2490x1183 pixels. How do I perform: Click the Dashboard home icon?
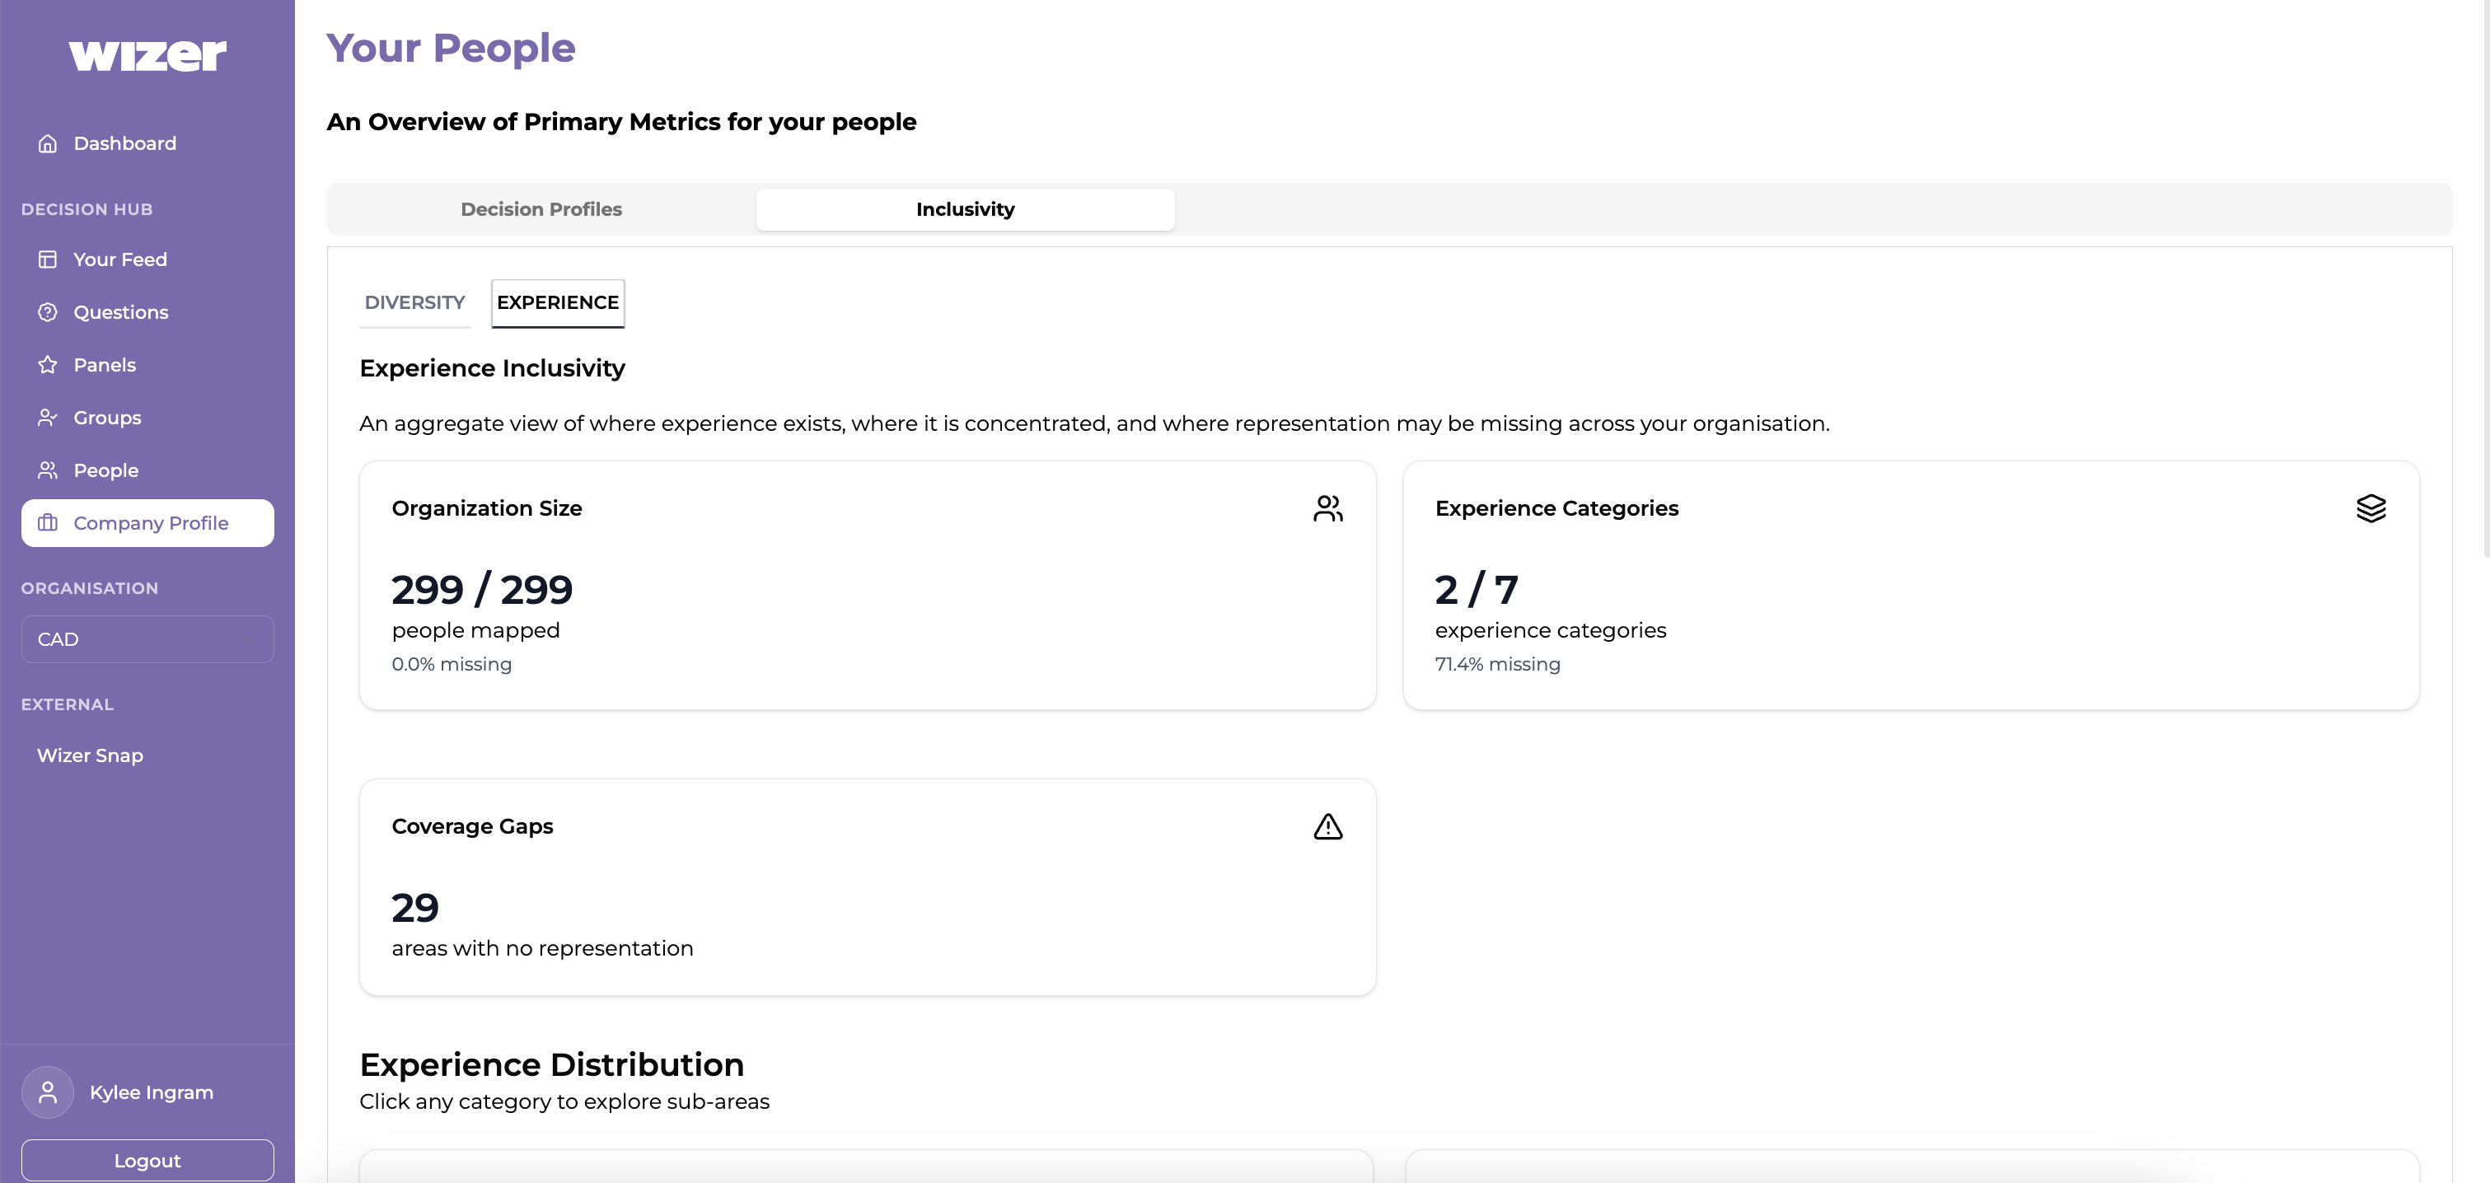point(47,144)
